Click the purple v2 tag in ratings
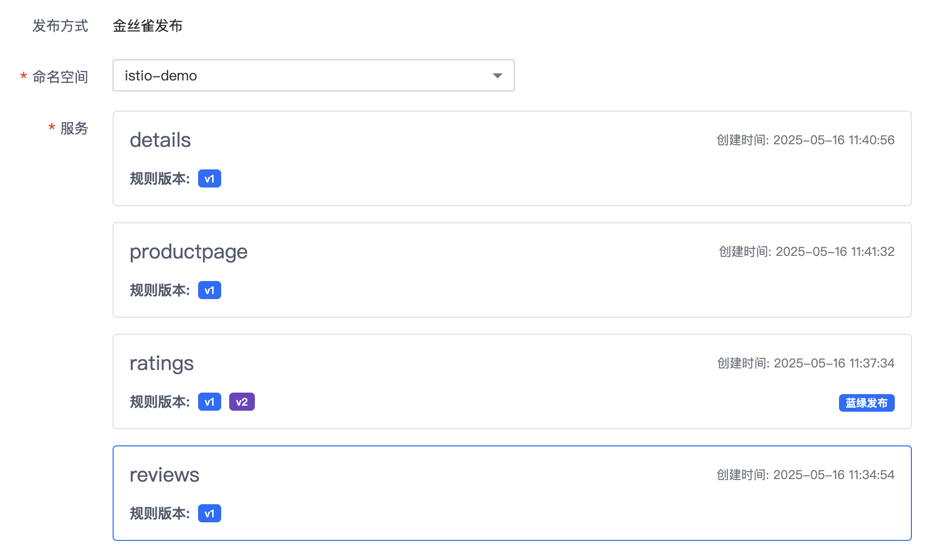Image resolution: width=931 pixels, height=558 pixels. [242, 402]
